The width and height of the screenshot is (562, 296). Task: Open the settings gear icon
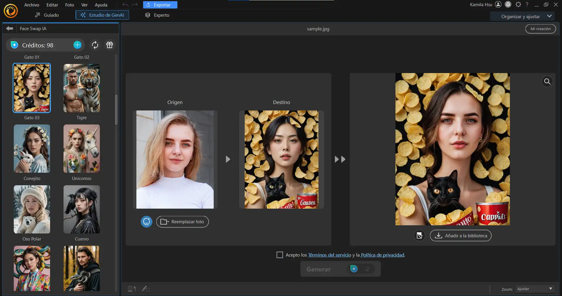click(x=518, y=4)
